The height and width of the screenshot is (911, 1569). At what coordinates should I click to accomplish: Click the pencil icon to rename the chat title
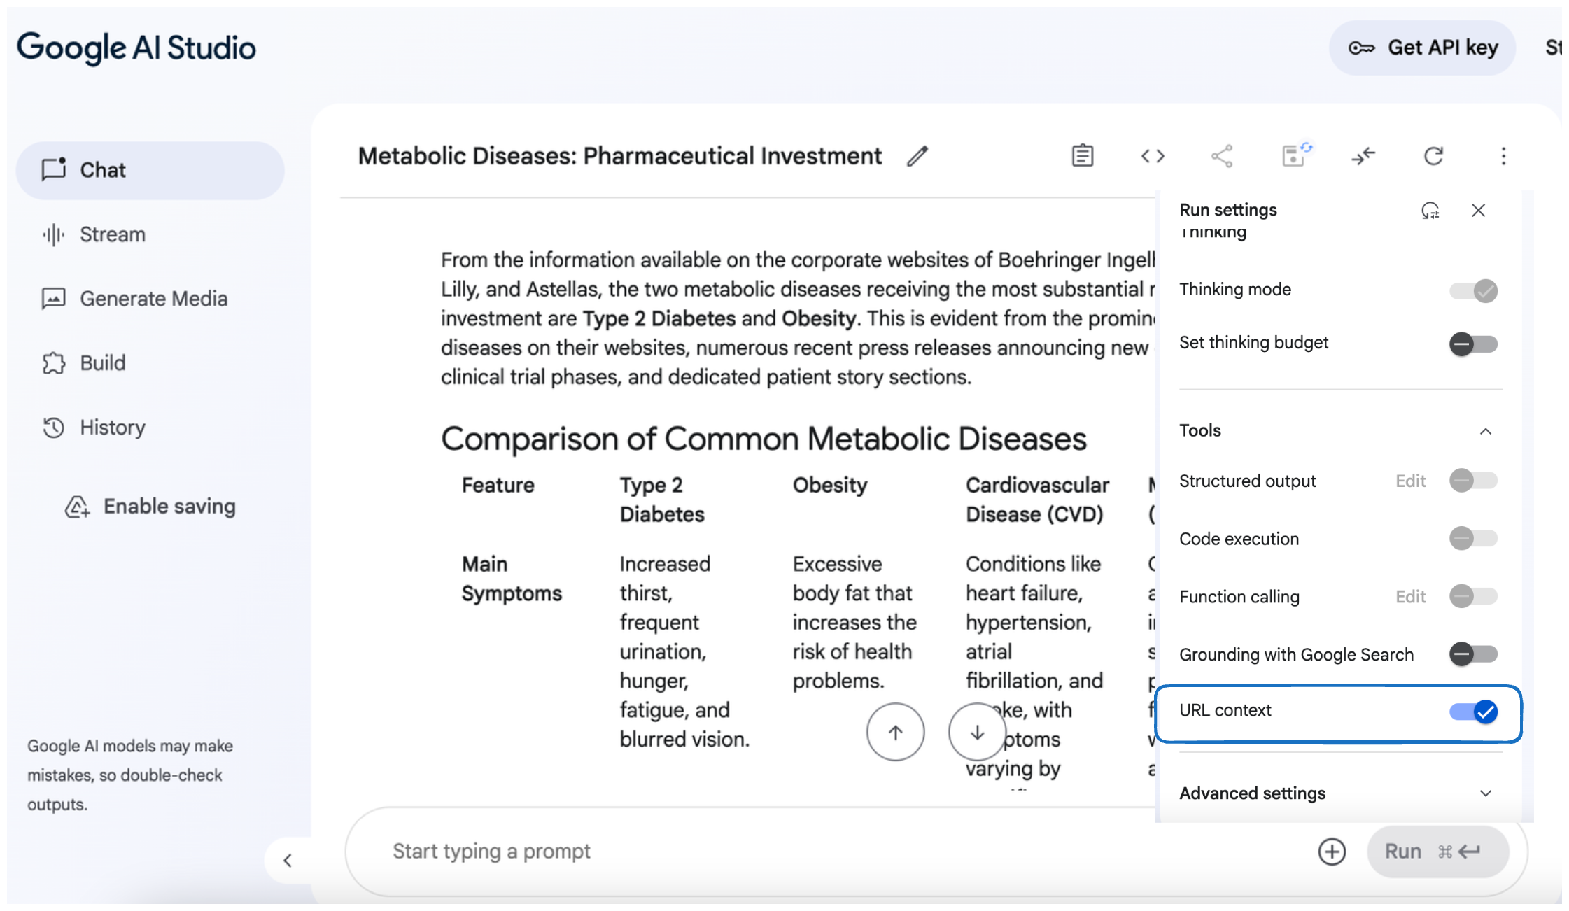917,156
